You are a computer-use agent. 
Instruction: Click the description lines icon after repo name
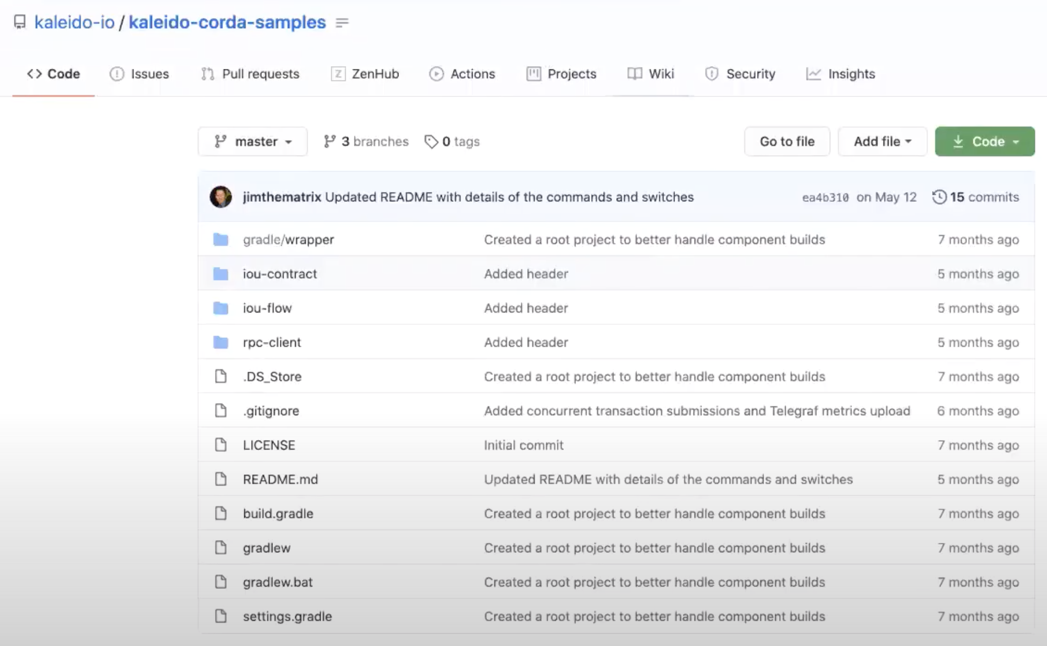343,22
